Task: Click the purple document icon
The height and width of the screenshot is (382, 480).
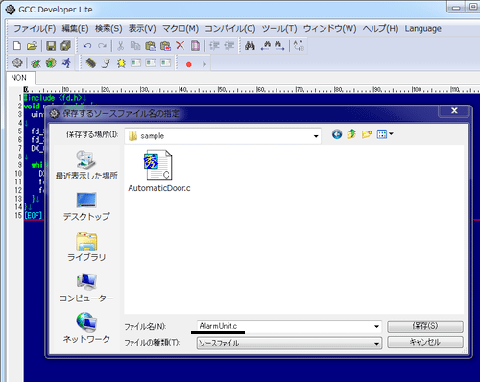Action: (x=195, y=46)
